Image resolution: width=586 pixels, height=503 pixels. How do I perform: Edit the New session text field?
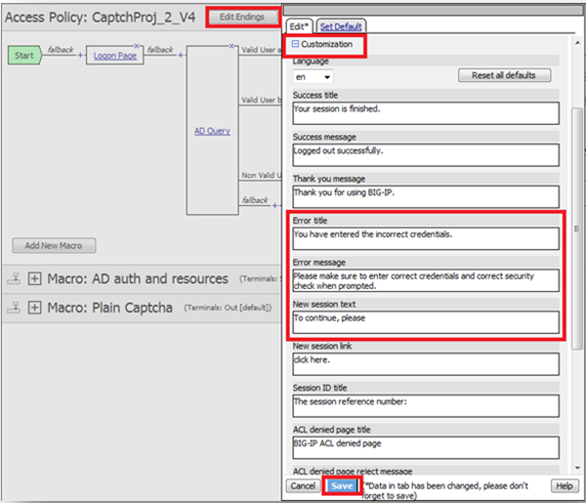pyautogui.click(x=426, y=322)
